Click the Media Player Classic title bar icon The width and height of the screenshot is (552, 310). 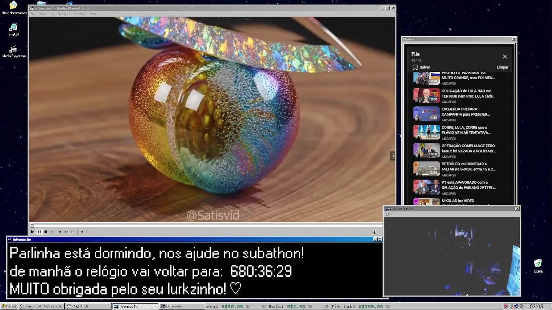coord(31,8)
